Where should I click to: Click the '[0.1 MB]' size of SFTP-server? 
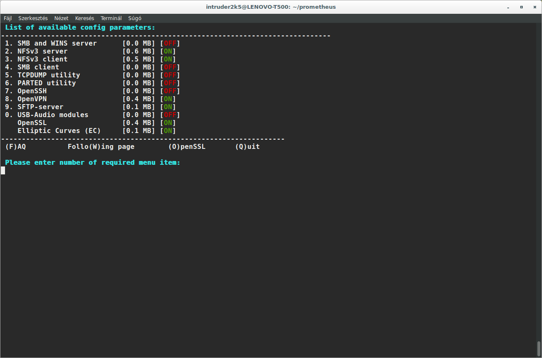(x=138, y=107)
